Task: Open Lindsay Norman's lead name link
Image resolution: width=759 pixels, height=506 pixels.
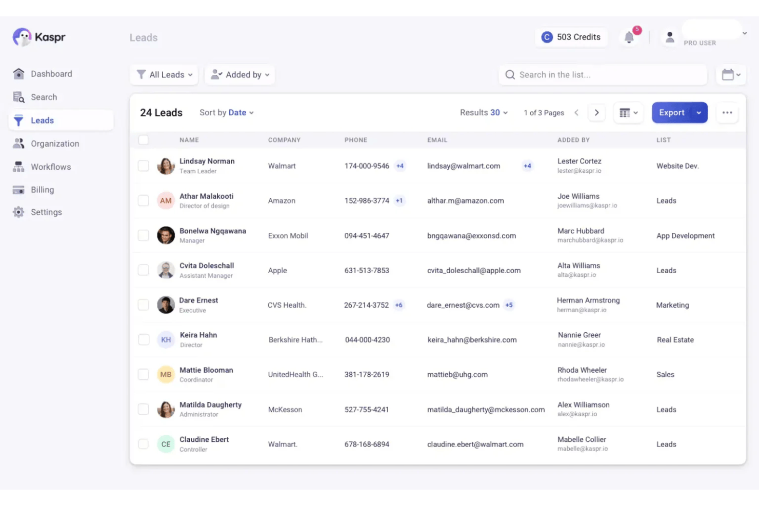Action: 207,161
